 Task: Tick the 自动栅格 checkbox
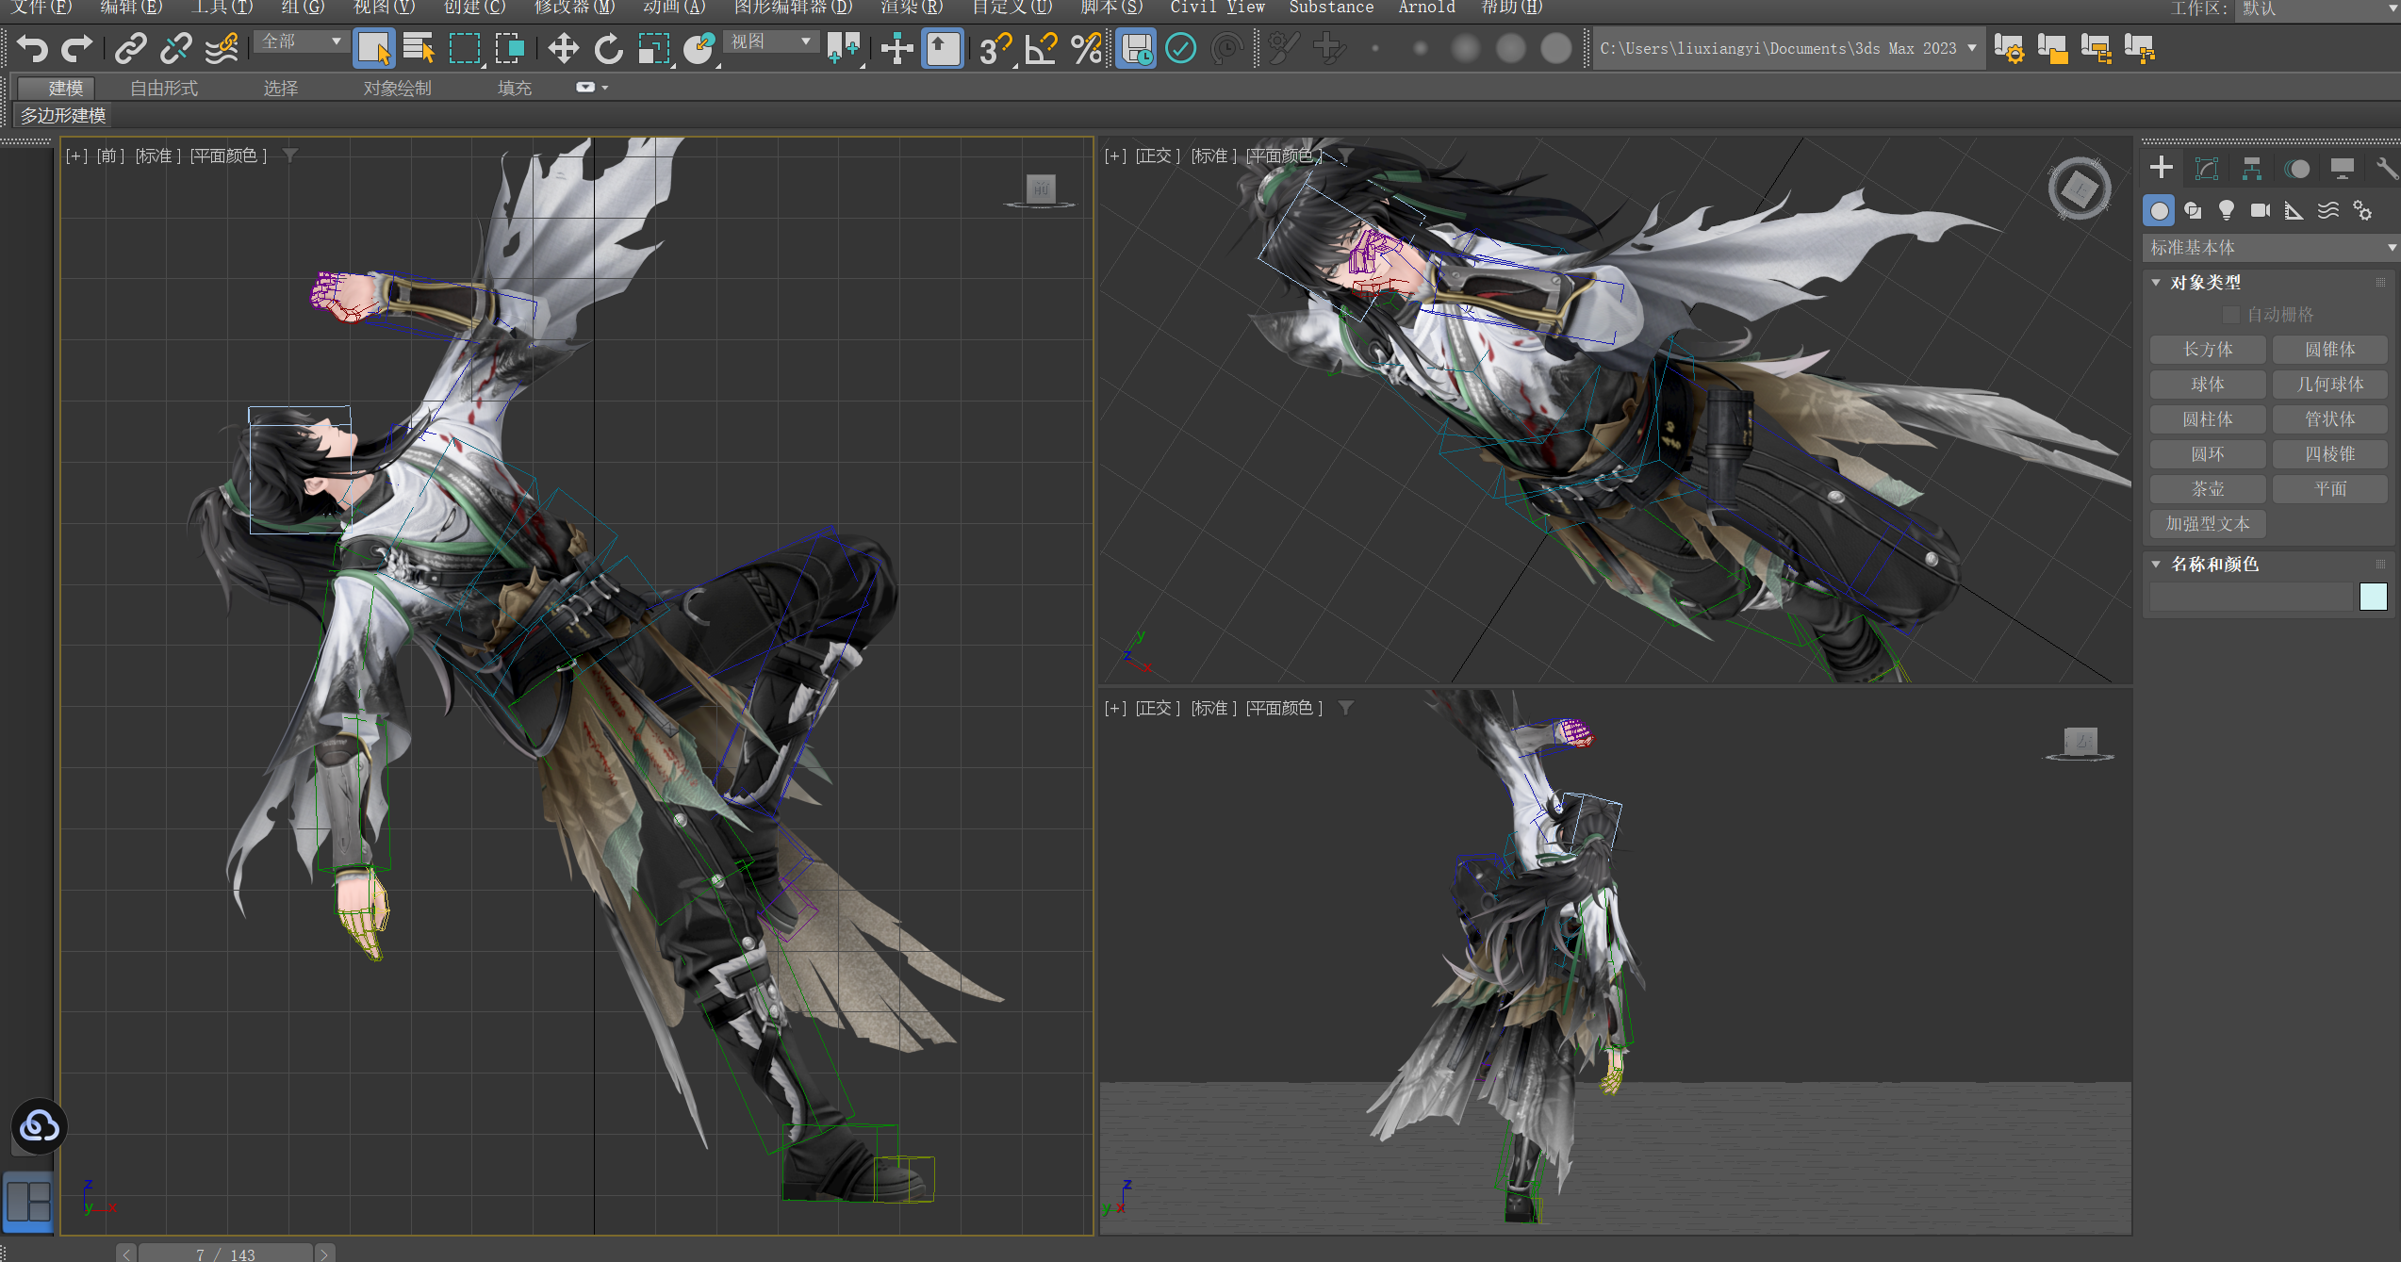(2230, 315)
